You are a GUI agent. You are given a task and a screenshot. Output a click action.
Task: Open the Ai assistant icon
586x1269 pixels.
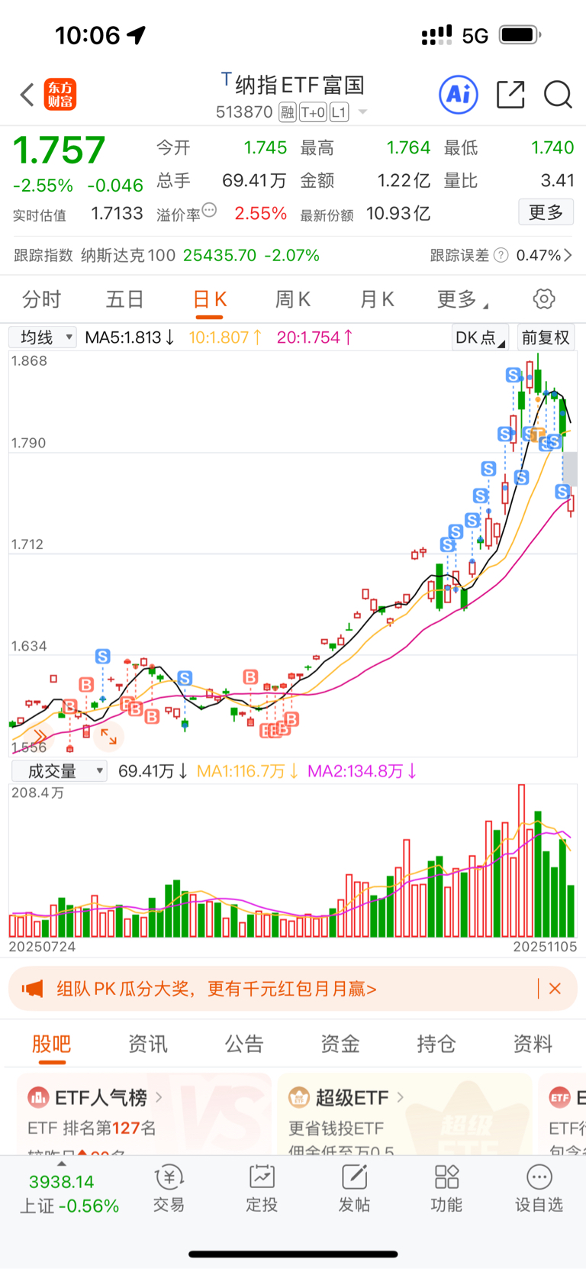coord(459,95)
